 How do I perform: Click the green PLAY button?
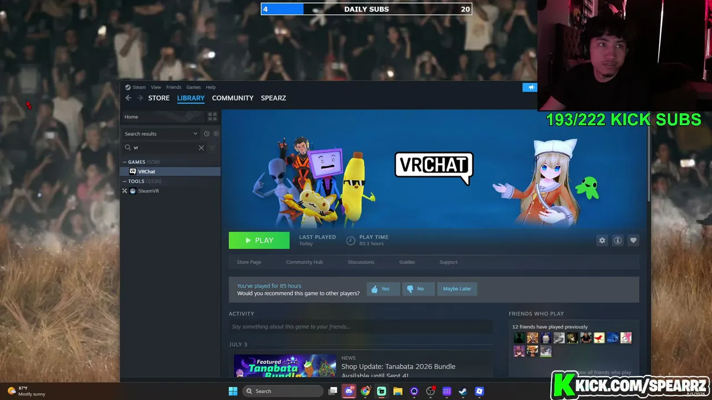tap(259, 241)
